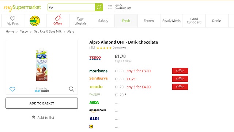Open the 2 reviews link

120,48
